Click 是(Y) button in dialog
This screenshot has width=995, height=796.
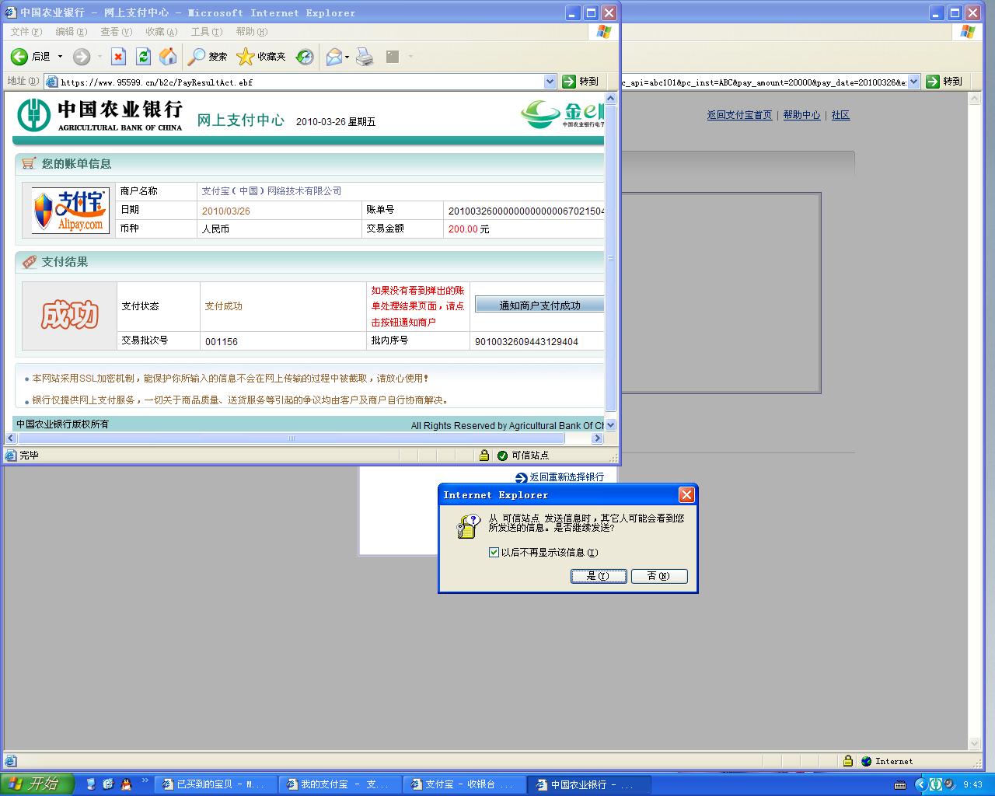[599, 576]
